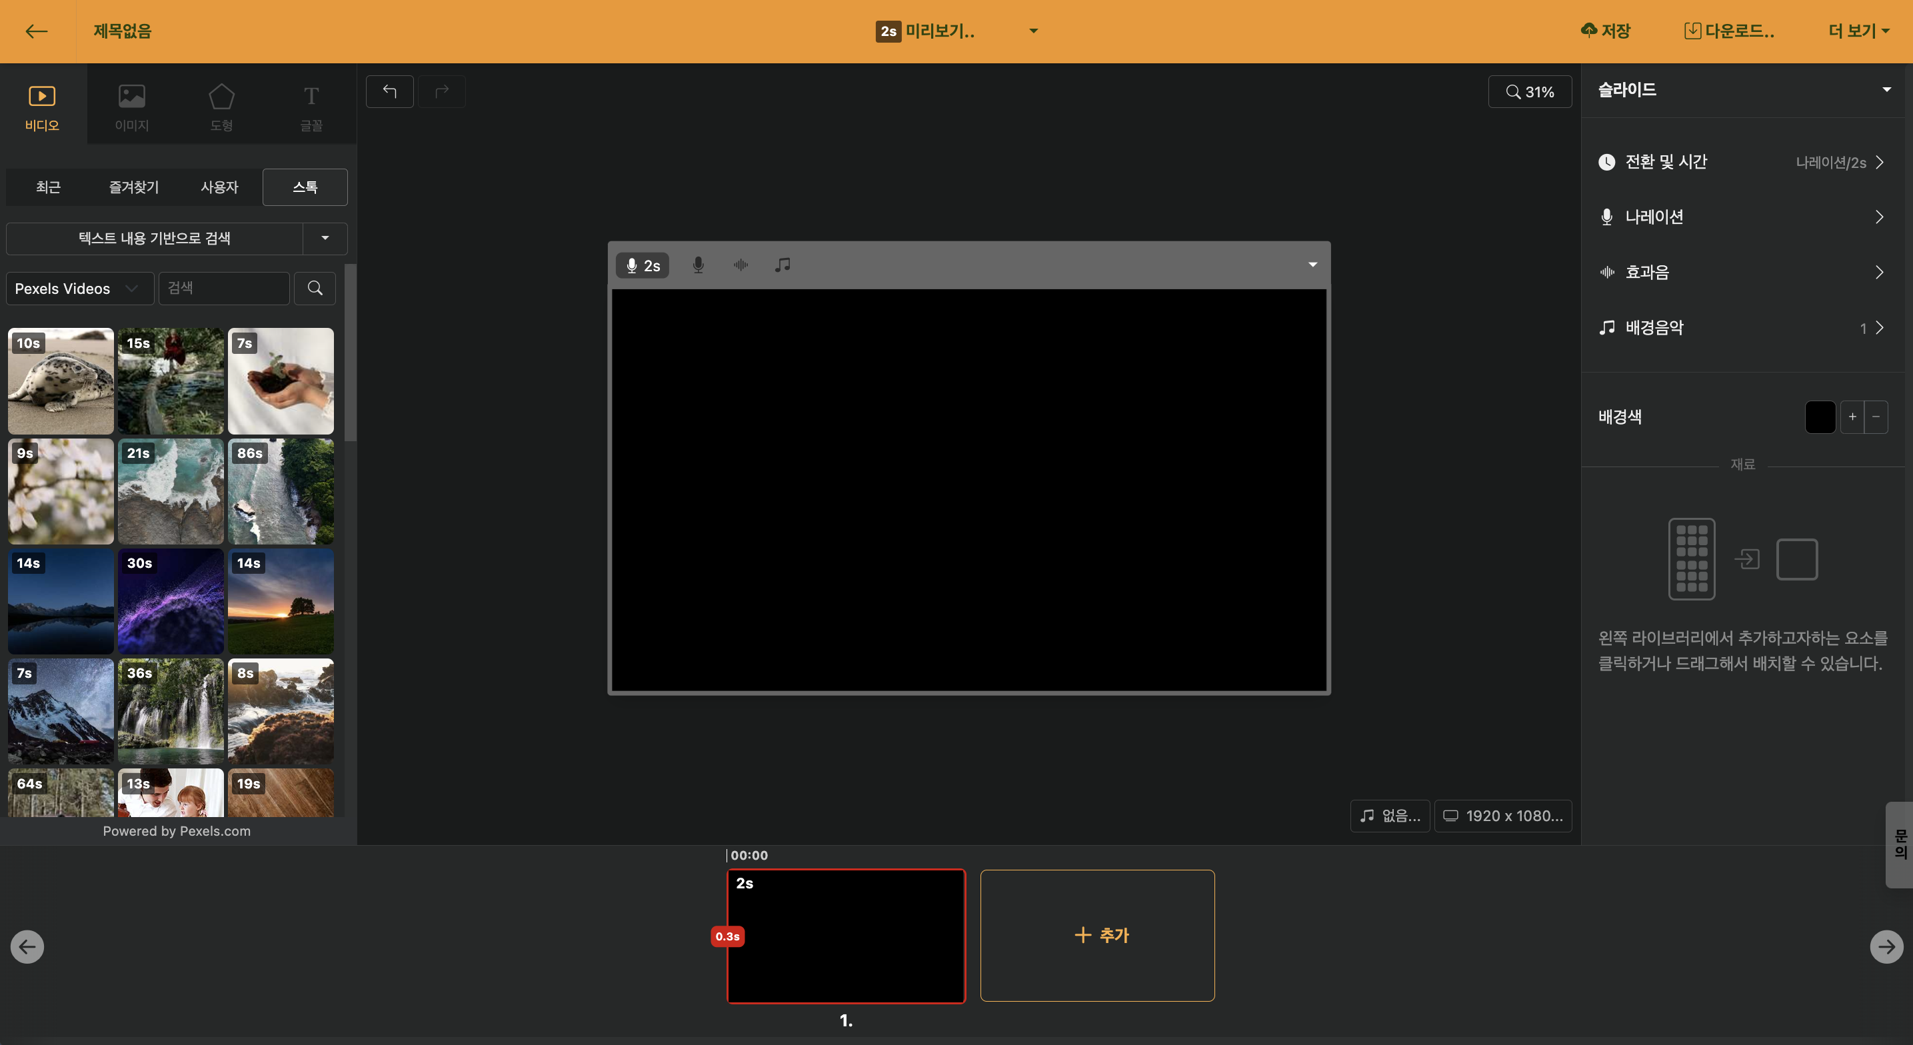This screenshot has width=1913, height=1045.
Task: Open the 이미지 image library
Action: pos(131,107)
